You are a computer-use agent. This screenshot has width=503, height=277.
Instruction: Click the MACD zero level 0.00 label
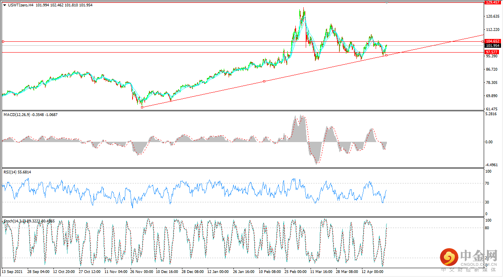click(489, 142)
